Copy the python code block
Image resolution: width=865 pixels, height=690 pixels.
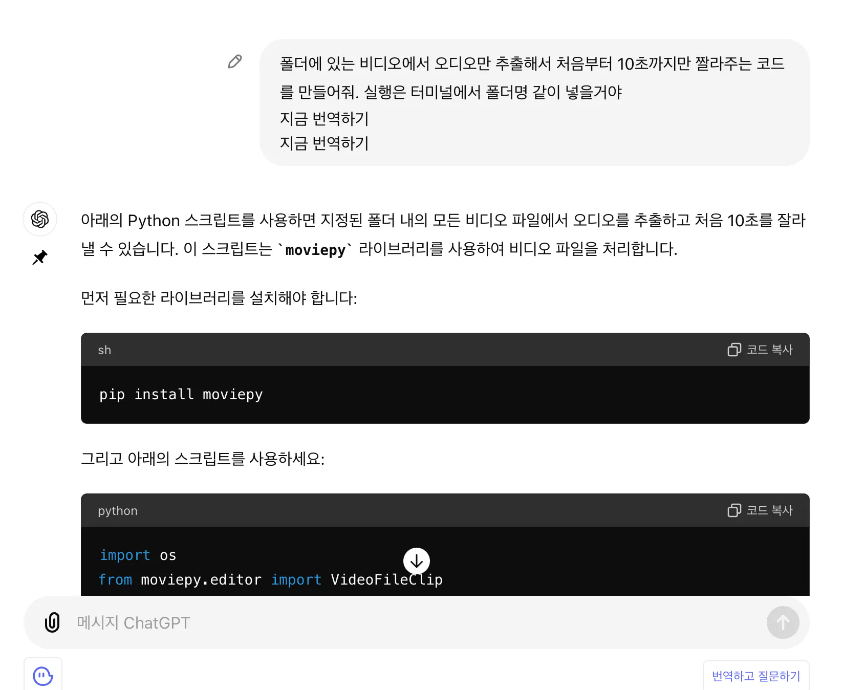pyautogui.click(x=760, y=510)
